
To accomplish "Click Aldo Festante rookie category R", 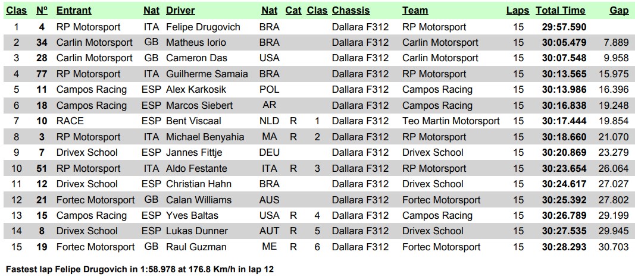I will (293, 168).
